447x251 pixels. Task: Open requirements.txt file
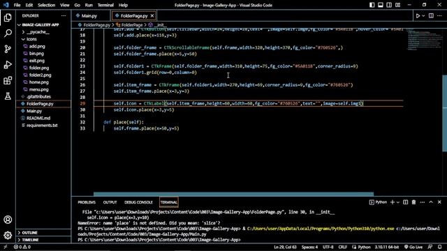[x=43, y=125]
